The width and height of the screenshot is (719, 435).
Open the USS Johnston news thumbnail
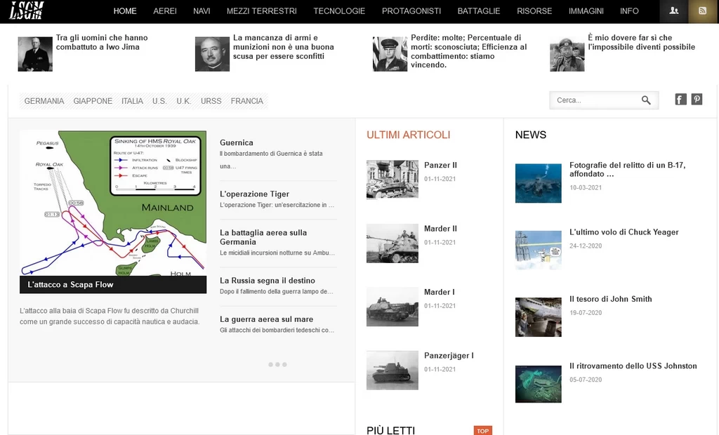coord(539,384)
